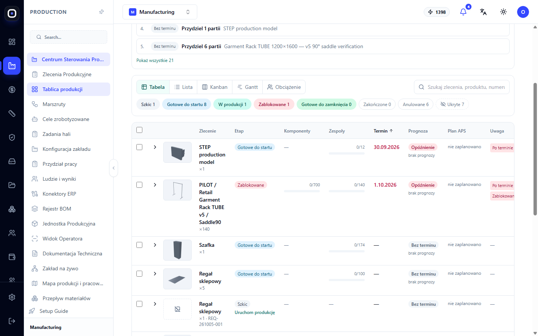538x336 pixels.
Task: Check the Szafka row checkbox
Action: pyautogui.click(x=139, y=245)
